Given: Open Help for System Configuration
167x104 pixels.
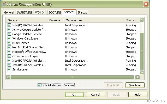Looking at the screenshot, I should (138, 95).
